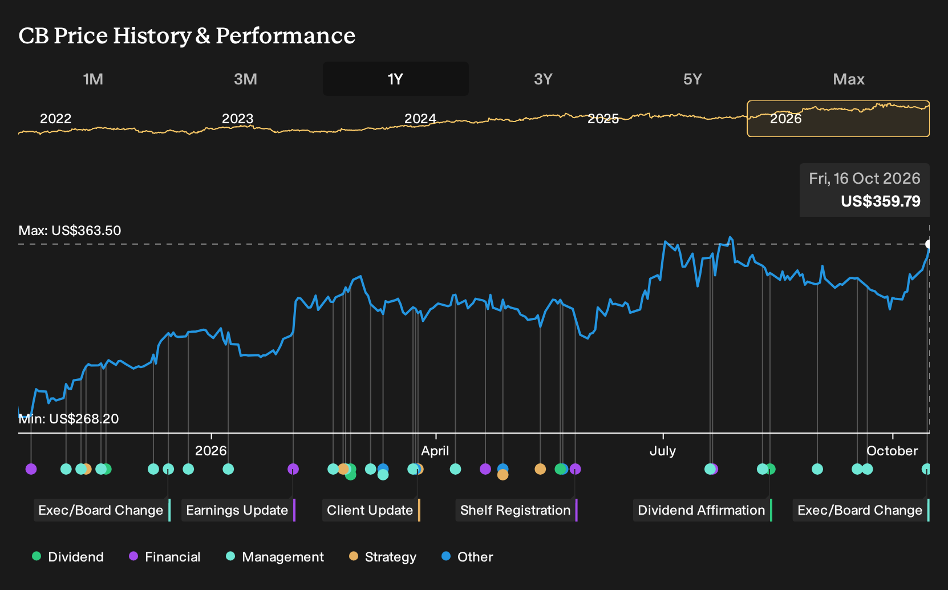Switch to the 1Y range tab

pos(395,79)
